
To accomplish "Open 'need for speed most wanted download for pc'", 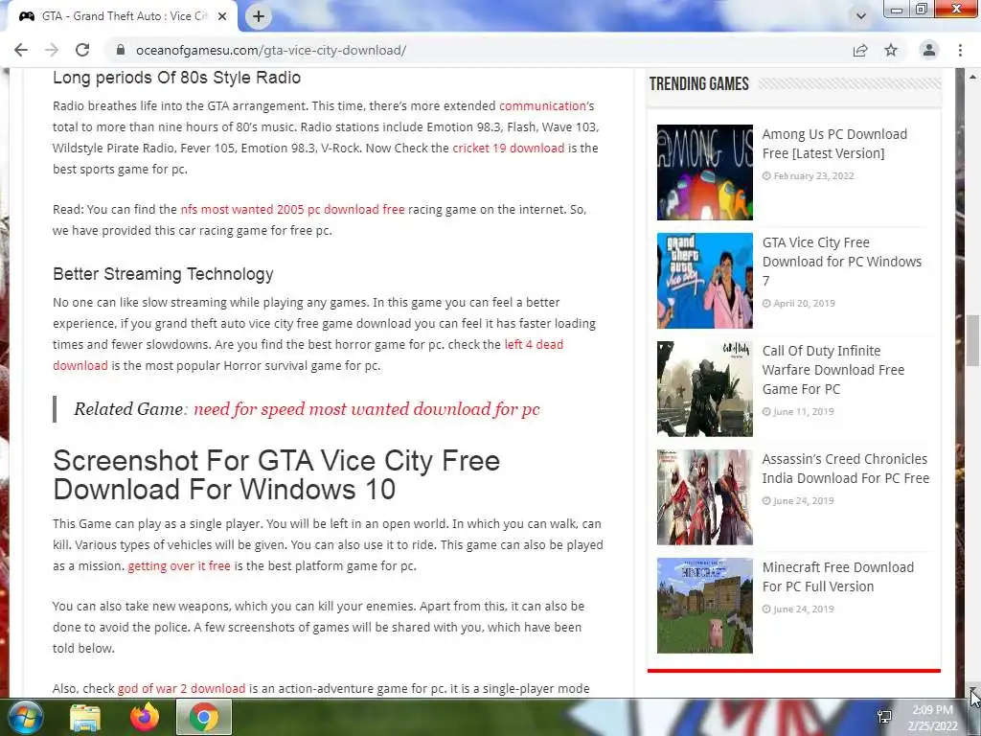I will (x=366, y=409).
